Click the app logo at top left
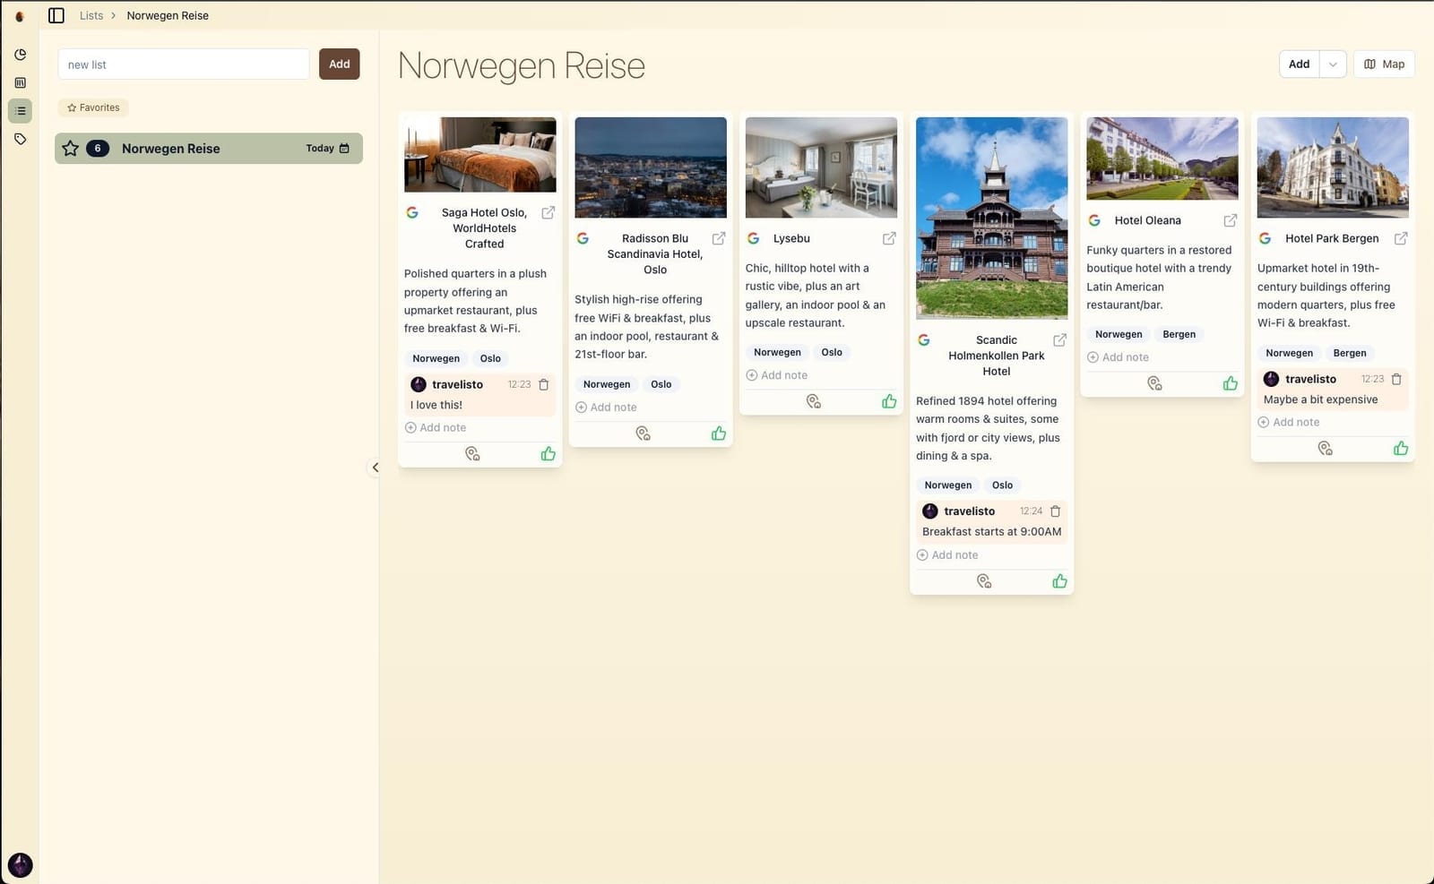This screenshot has height=884, width=1434. pos(20,16)
